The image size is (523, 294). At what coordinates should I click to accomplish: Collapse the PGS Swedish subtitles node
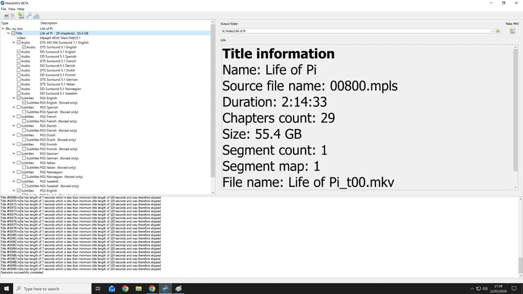point(14,181)
